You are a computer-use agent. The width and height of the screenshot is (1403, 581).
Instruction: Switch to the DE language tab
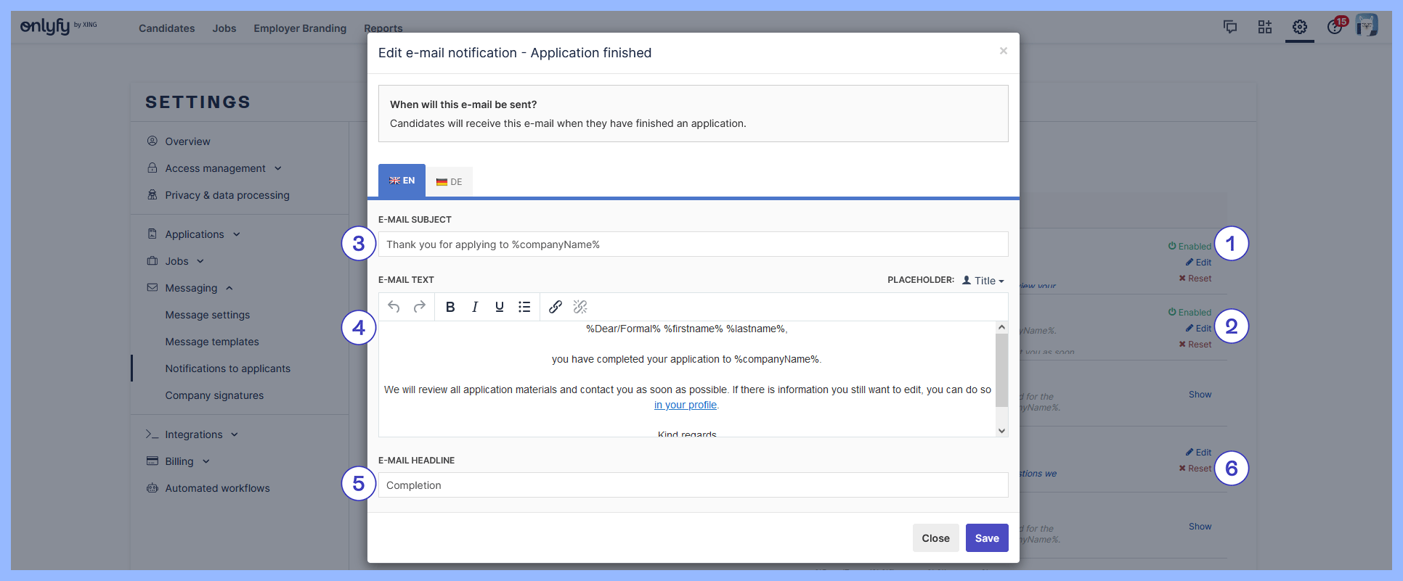coord(450,182)
